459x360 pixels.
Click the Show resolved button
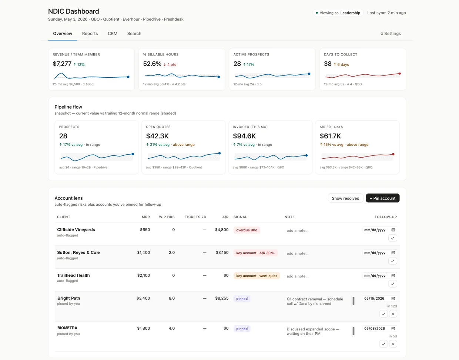(345, 198)
